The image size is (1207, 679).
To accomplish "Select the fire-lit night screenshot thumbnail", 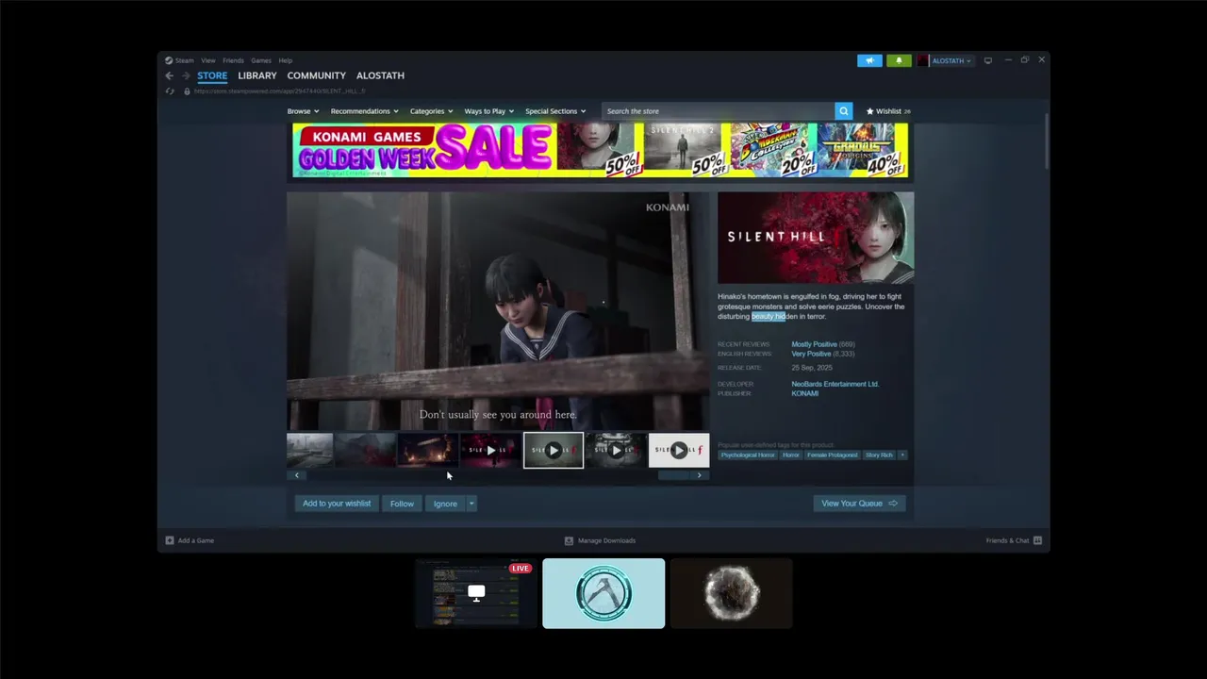I will pos(427,451).
